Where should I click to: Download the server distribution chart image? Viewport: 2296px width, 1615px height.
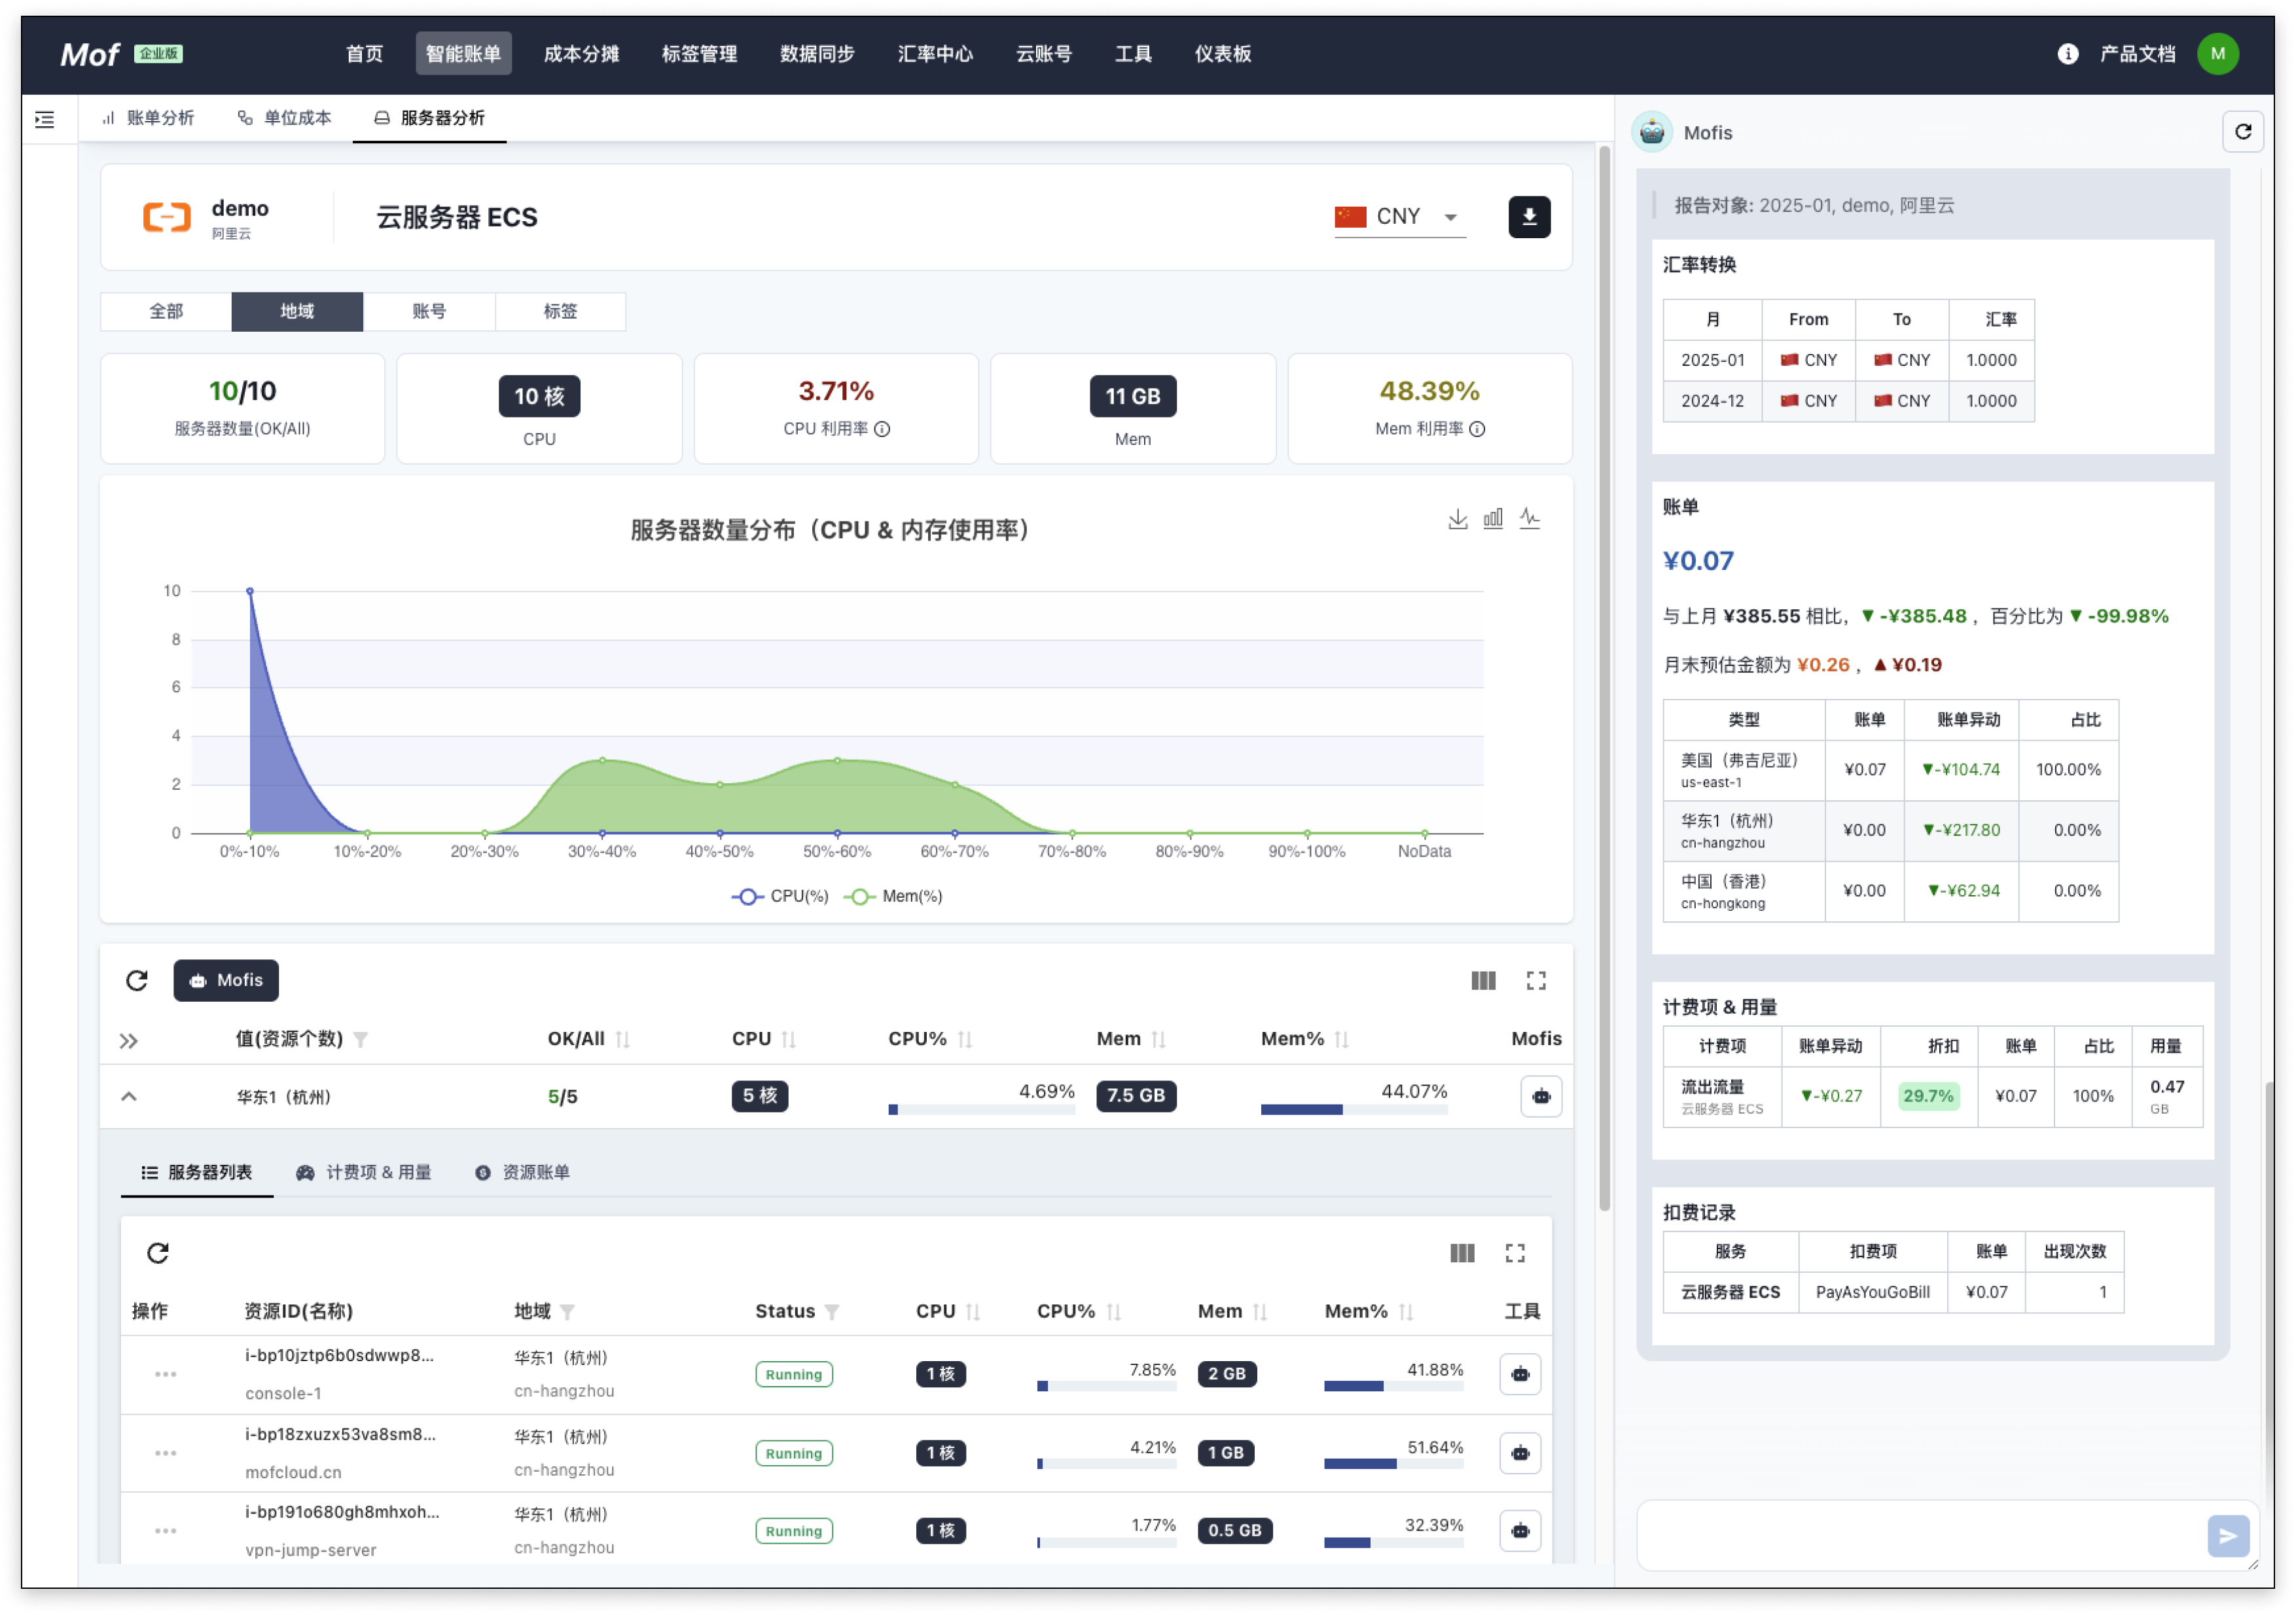(x=1457, y=519)
